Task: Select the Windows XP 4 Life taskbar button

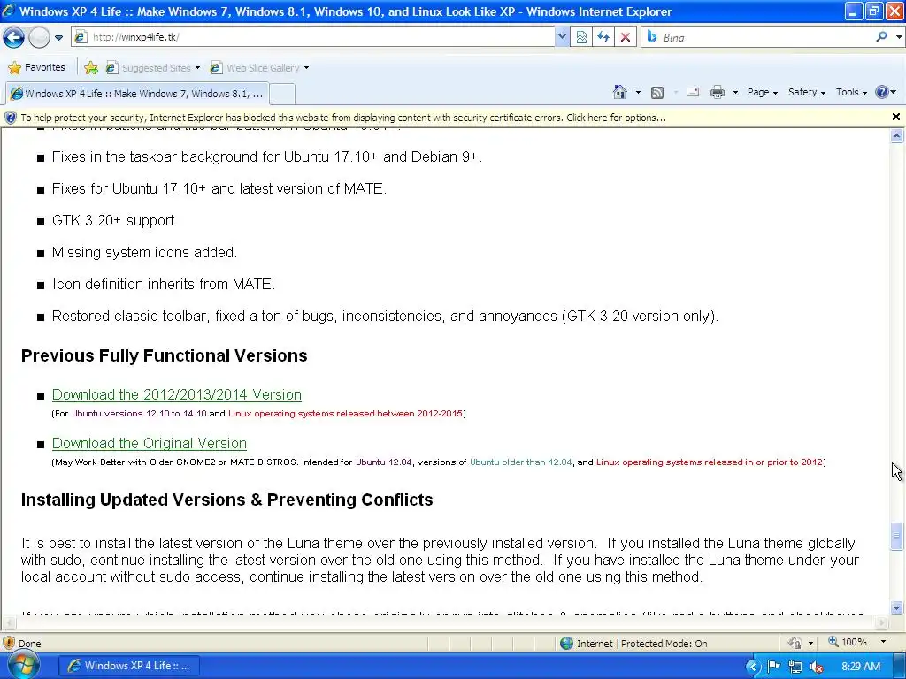Action: 129,666
